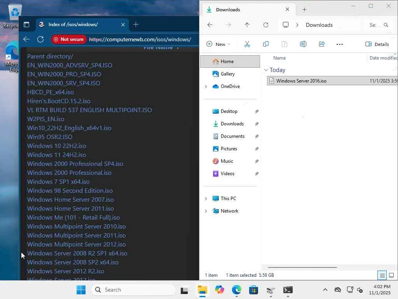Open Parent directory/ link
Viewport: 398px width, 299px height.
click(50, 56)
